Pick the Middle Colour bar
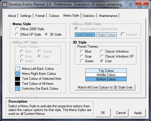 click(x=106, y=75)
